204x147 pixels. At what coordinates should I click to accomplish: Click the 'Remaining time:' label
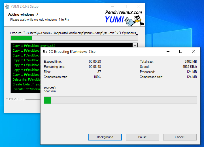[x=54, y=67]
